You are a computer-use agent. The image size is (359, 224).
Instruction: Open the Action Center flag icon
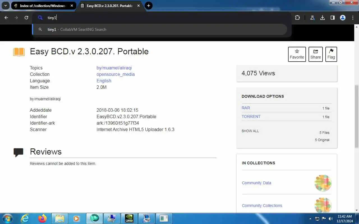tap(324, 219)
